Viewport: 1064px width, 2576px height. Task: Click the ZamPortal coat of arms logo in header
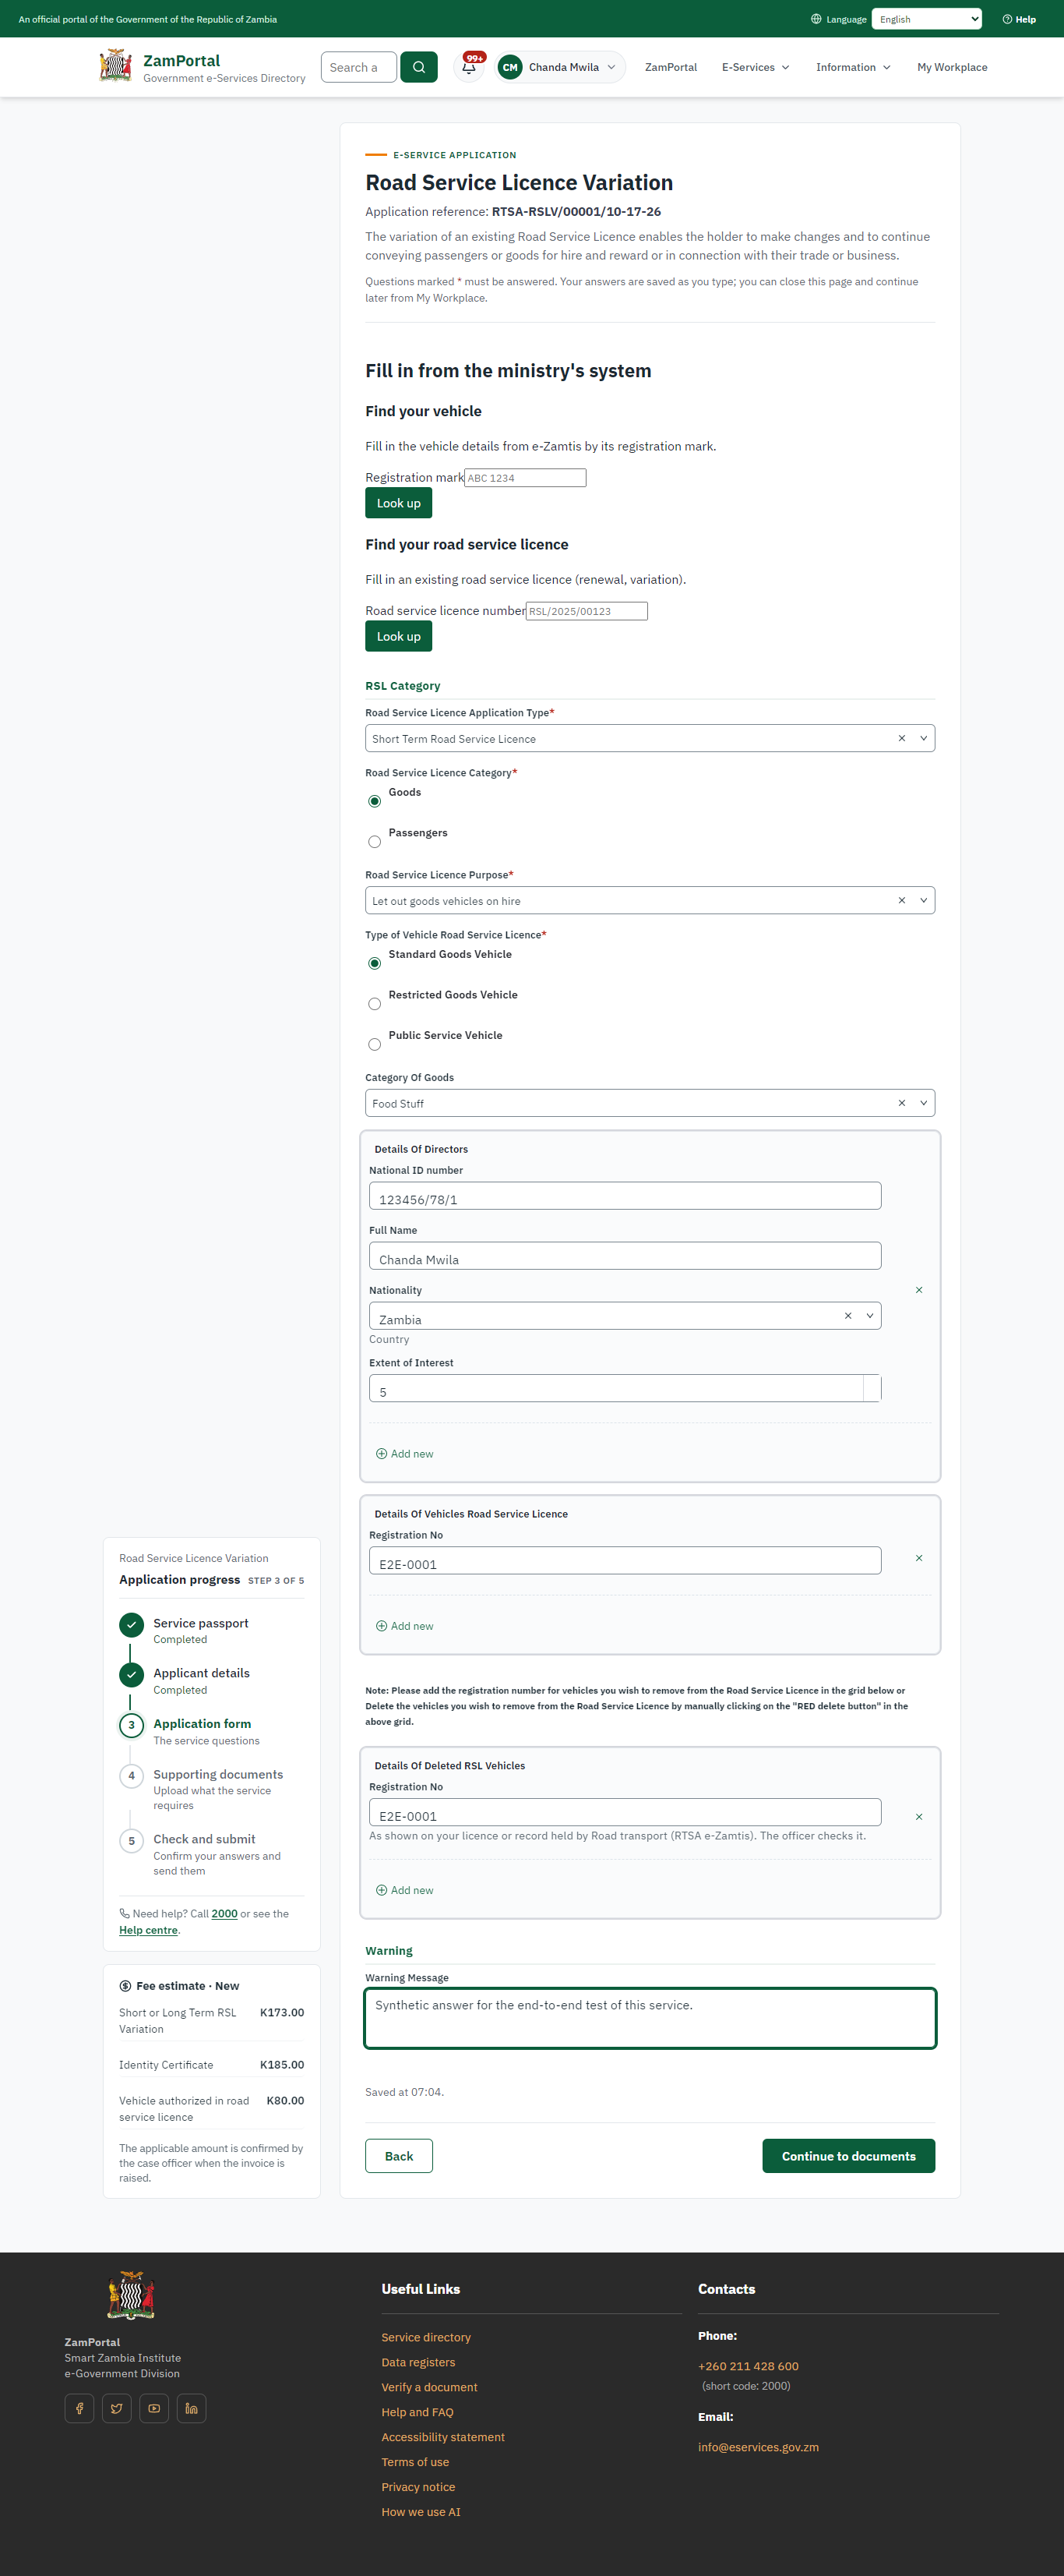click(116, 66)
